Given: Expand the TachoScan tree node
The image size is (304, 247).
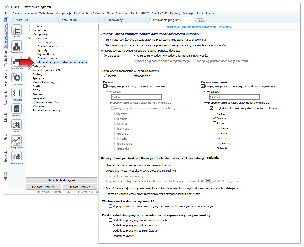Looking at the screenshot, I should click(30, 30).
